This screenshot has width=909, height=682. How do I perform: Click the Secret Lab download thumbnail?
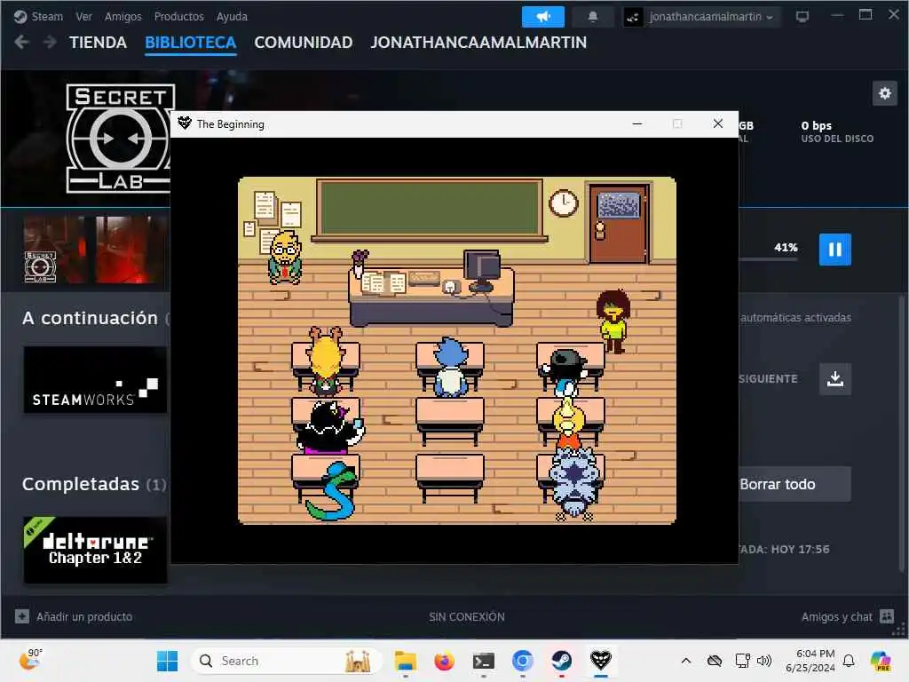click(x=95, y=250)
